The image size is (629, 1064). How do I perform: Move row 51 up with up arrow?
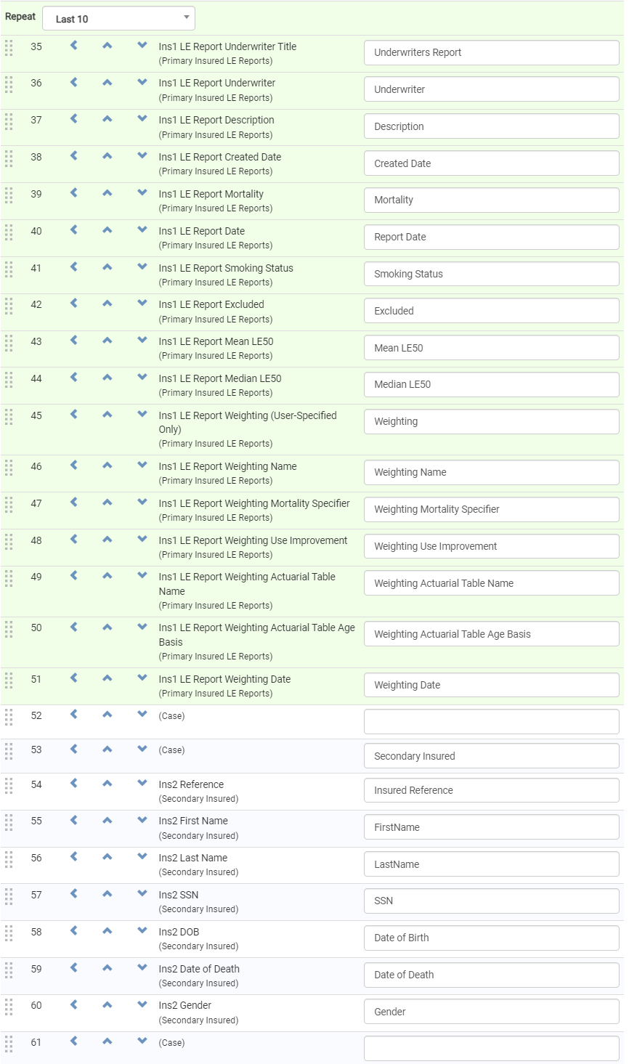tap(107, 678)
